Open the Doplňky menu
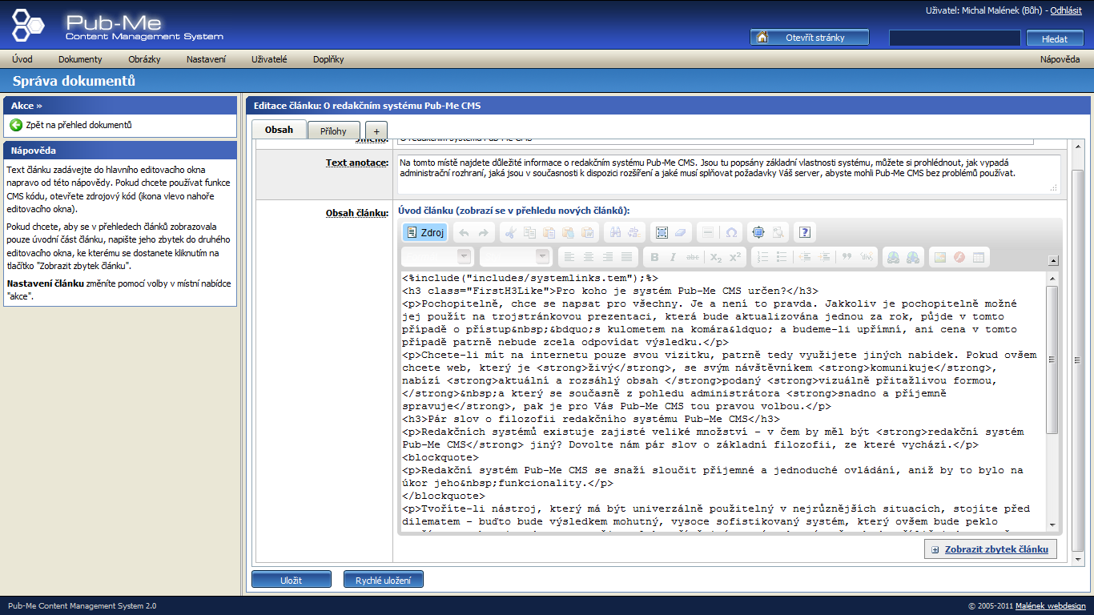Viewport: 1094px width, 615px height. pyautogui.click(x=328, y=59)
